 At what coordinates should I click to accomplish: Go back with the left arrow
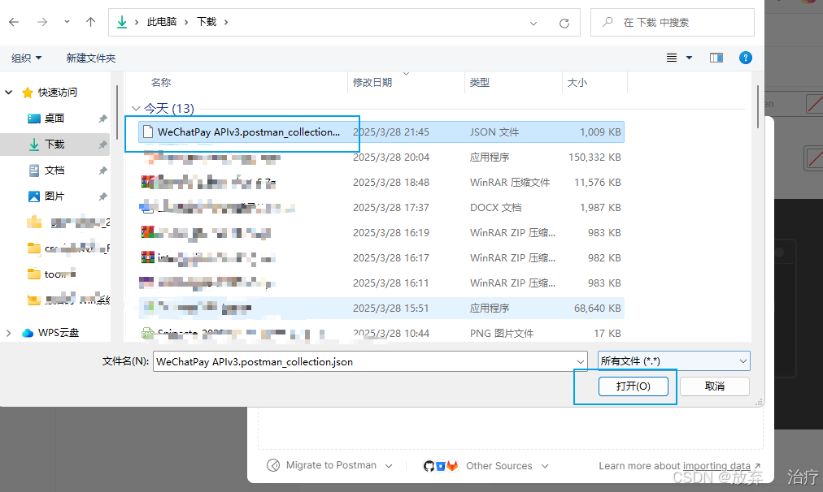14,22
